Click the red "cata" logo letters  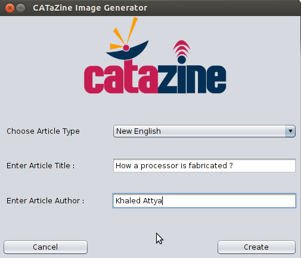click(x=121, y=77)
